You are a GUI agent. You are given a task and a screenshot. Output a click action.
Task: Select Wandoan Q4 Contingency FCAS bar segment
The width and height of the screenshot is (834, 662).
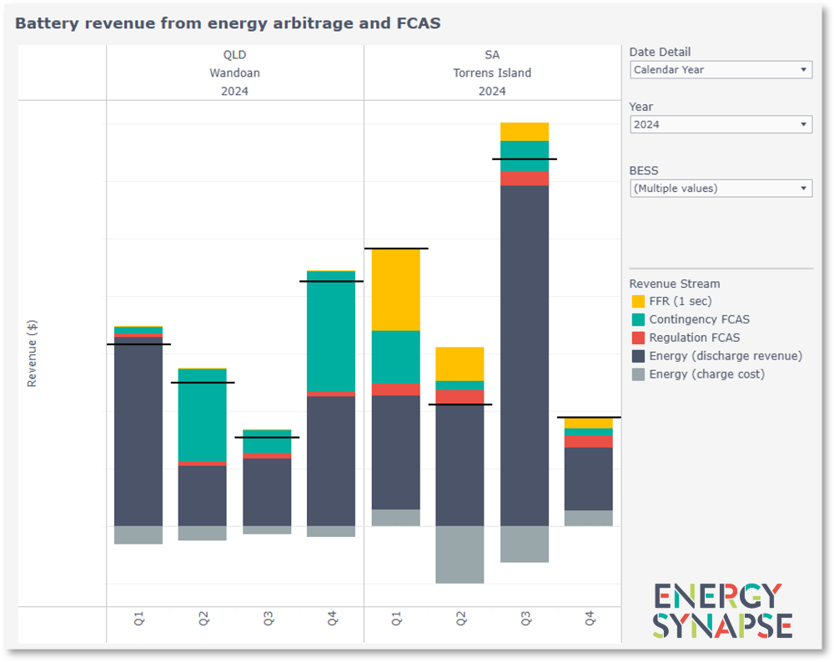click(331, 332)
